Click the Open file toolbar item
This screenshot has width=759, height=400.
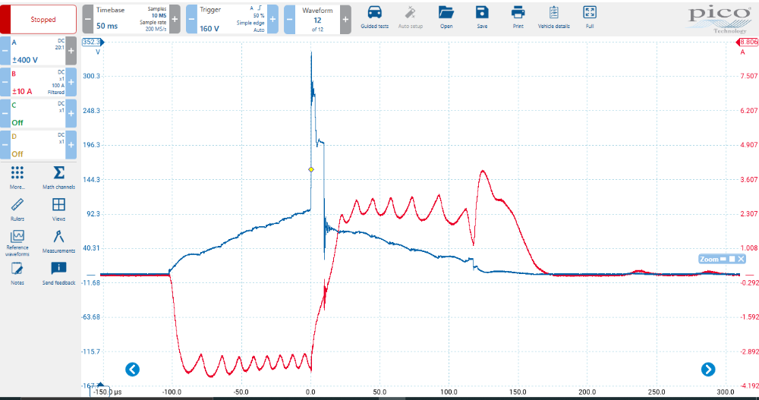[x=446, y=13]
